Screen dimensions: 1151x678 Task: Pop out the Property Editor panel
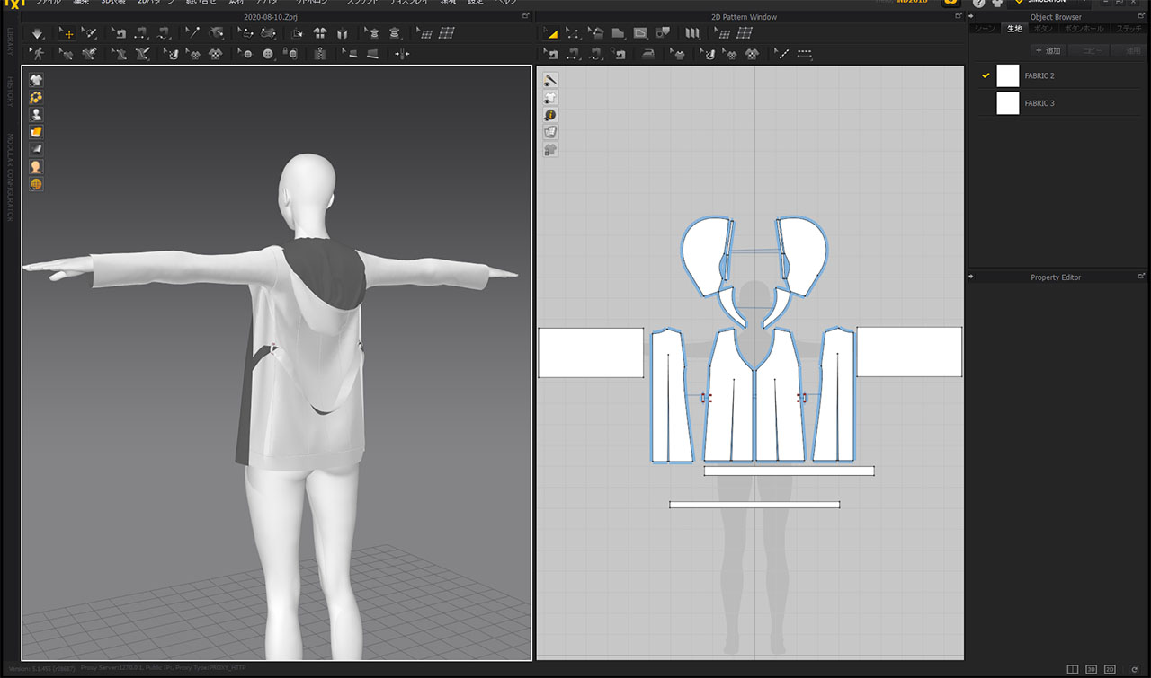coord(1142,277)
